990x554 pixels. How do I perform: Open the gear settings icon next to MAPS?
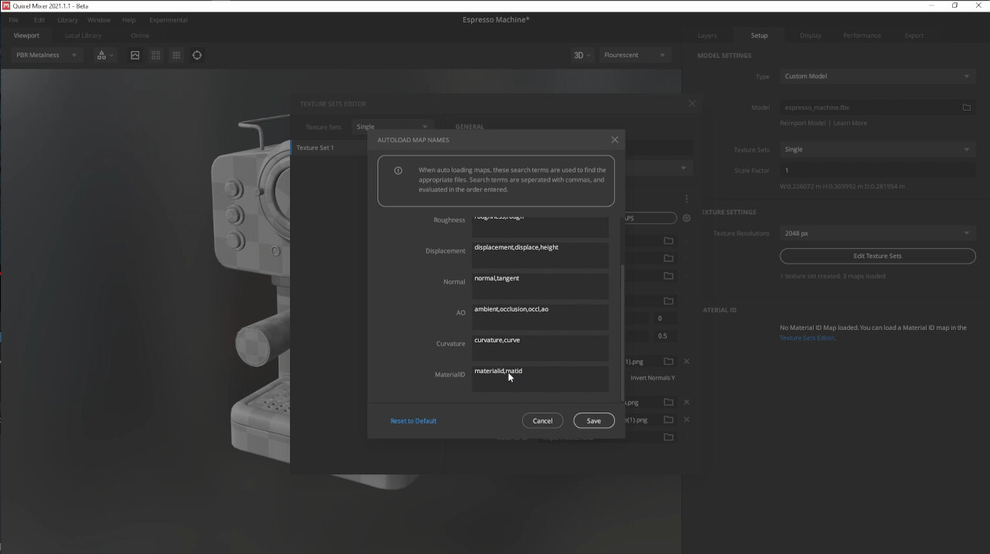(686, 218)
